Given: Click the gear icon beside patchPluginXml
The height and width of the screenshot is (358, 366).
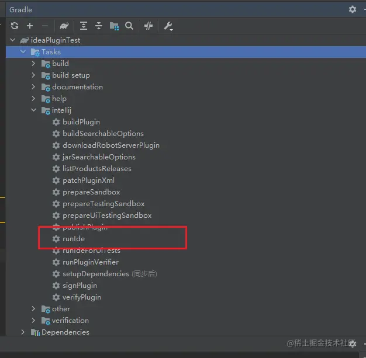Looking at the screenshot, I should [x=56, y=180].
